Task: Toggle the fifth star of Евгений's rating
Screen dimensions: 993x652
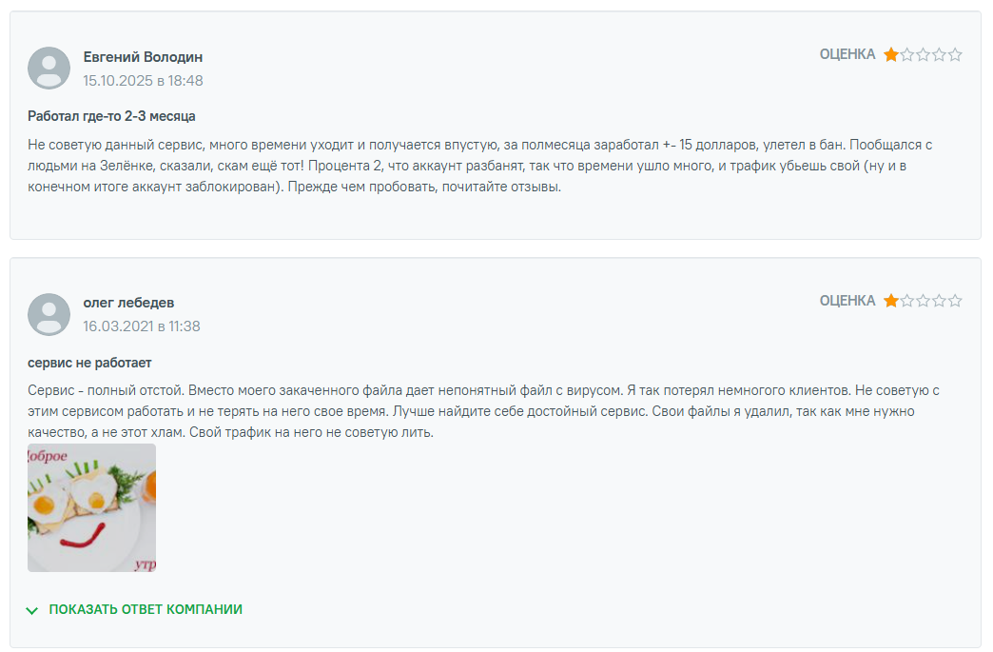Action: click(x=957, y=54)
